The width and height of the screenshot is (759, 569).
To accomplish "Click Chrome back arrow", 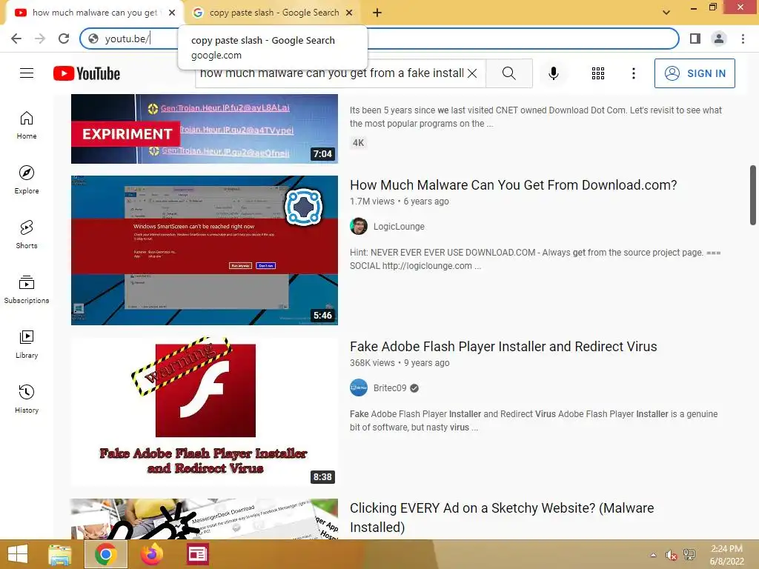I will click(x=16, y=39).
